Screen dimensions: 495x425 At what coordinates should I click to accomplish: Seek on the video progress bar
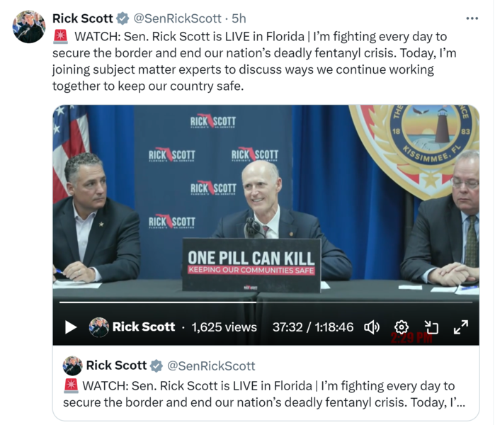(x=266, y=302)
